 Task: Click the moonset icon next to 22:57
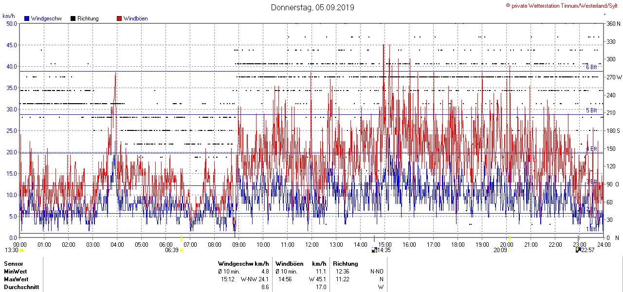pyautogui.click(x=578, y=250)
